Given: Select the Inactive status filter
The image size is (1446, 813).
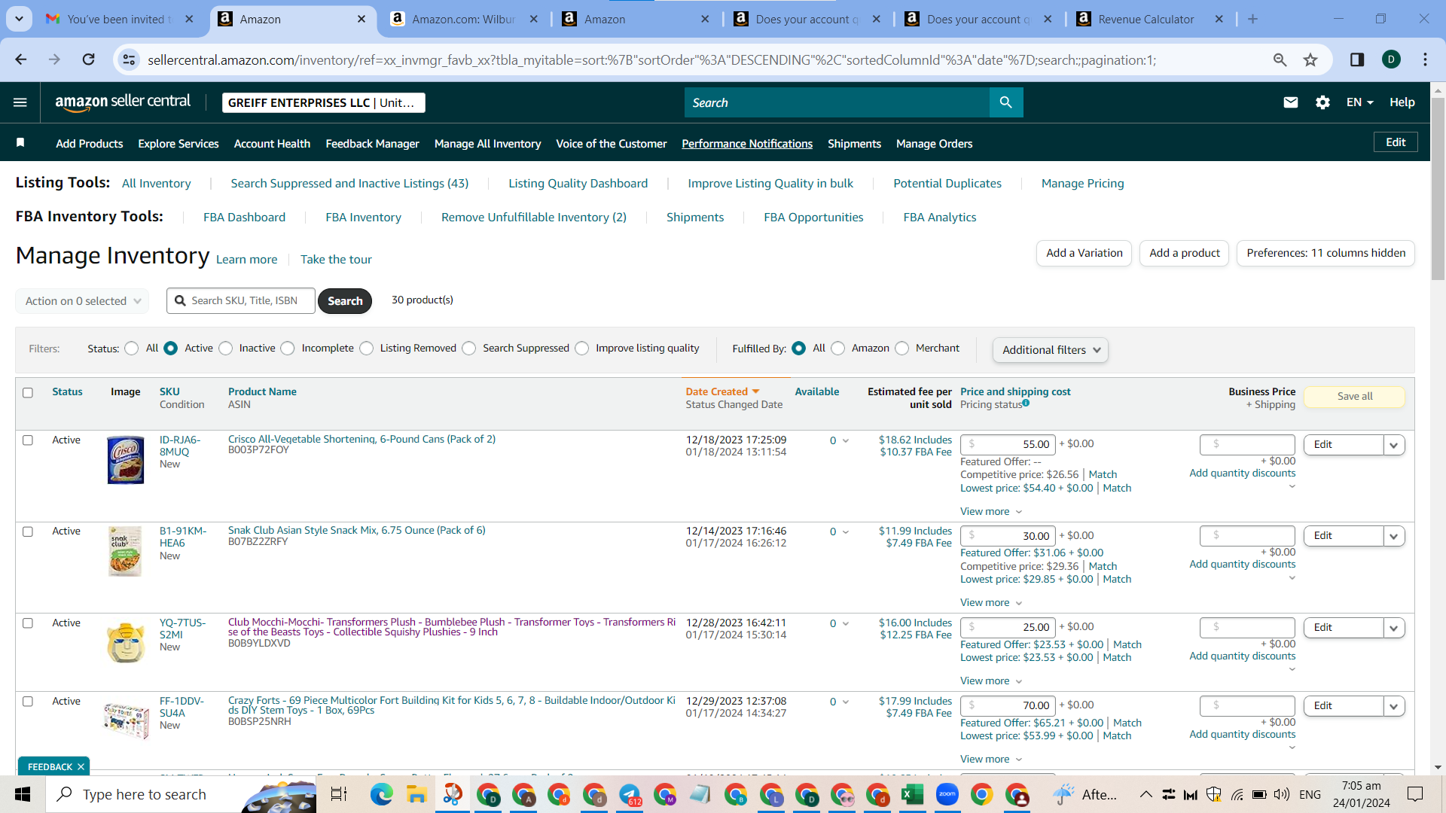Looking at the screenshot, I should 226,349.
